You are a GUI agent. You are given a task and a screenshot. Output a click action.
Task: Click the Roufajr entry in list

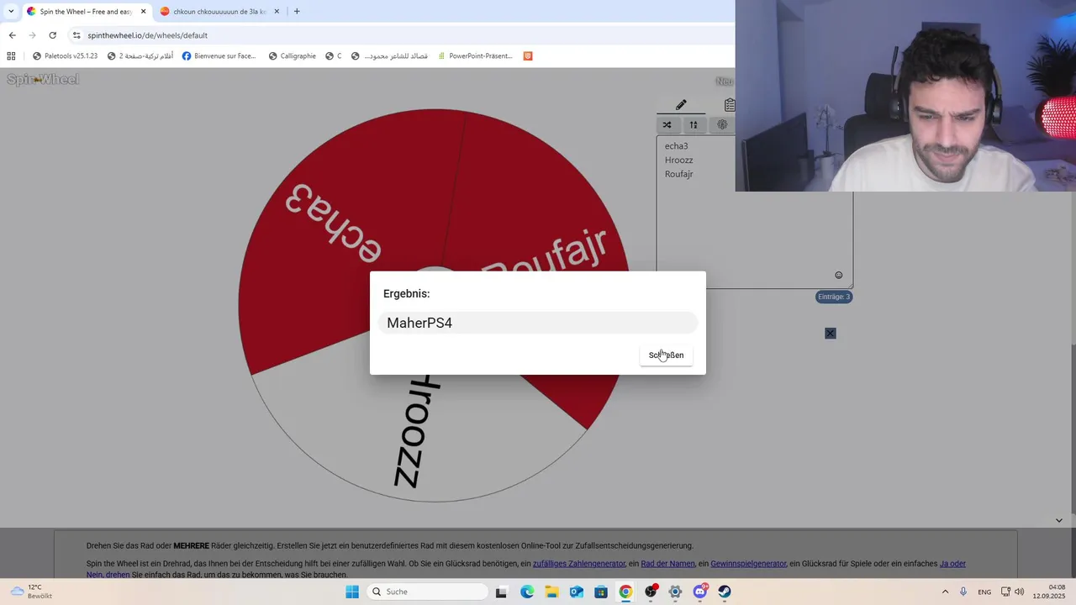679,174
